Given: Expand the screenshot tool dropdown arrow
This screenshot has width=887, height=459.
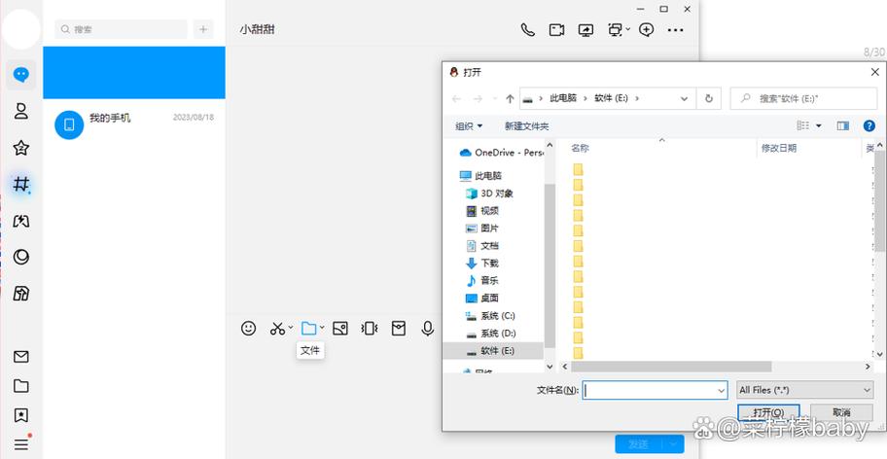Looking at the screenshot, I should pos(291,328).
